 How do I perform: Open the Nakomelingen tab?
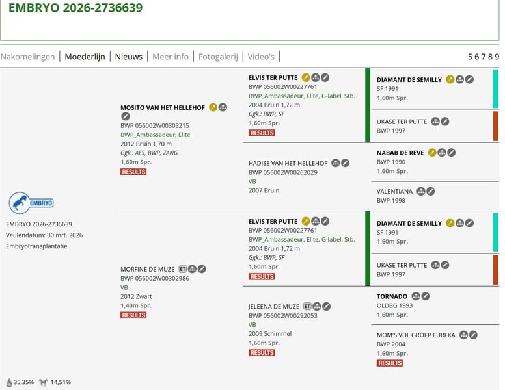click(27, 57)
